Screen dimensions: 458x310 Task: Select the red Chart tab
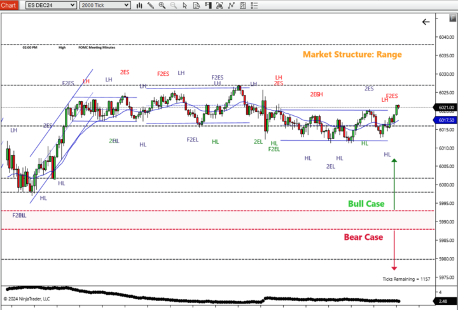(x=9, y=5)
